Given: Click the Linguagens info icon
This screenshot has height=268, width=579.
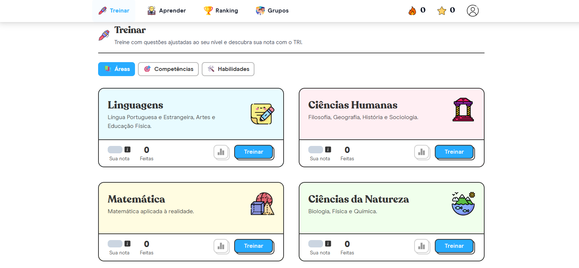Looking at the screenshot, I should pos(128,150).
